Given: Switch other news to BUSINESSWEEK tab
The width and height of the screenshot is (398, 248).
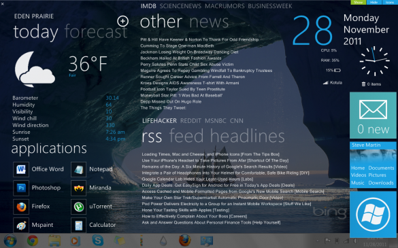Looking at the screenshot, I should coord(270,6).
